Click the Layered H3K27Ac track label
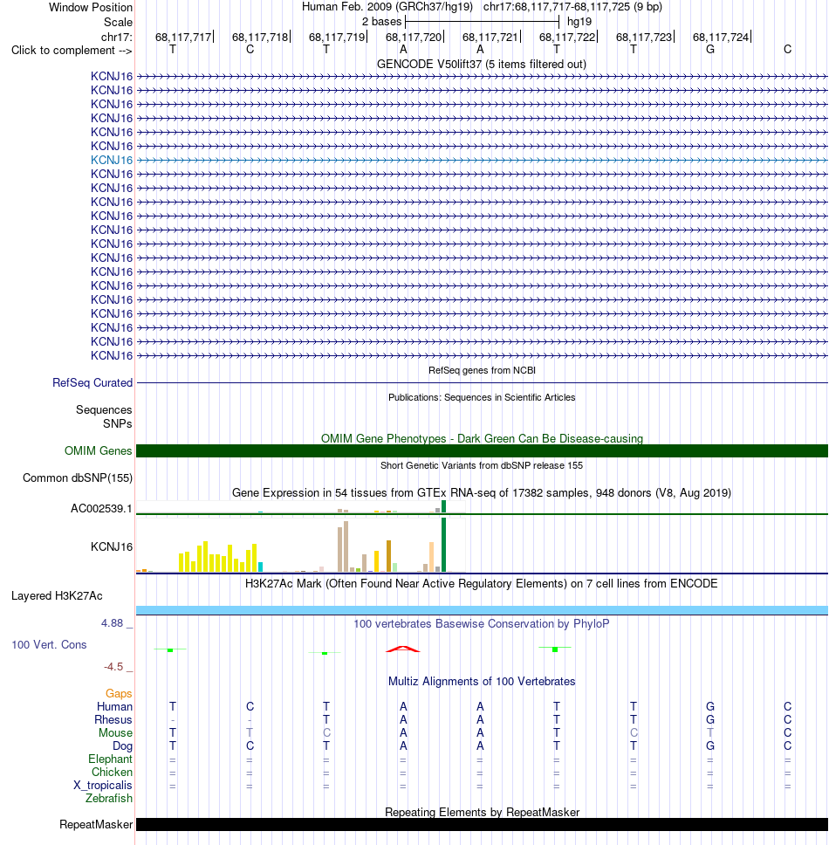 pos(57,595)
